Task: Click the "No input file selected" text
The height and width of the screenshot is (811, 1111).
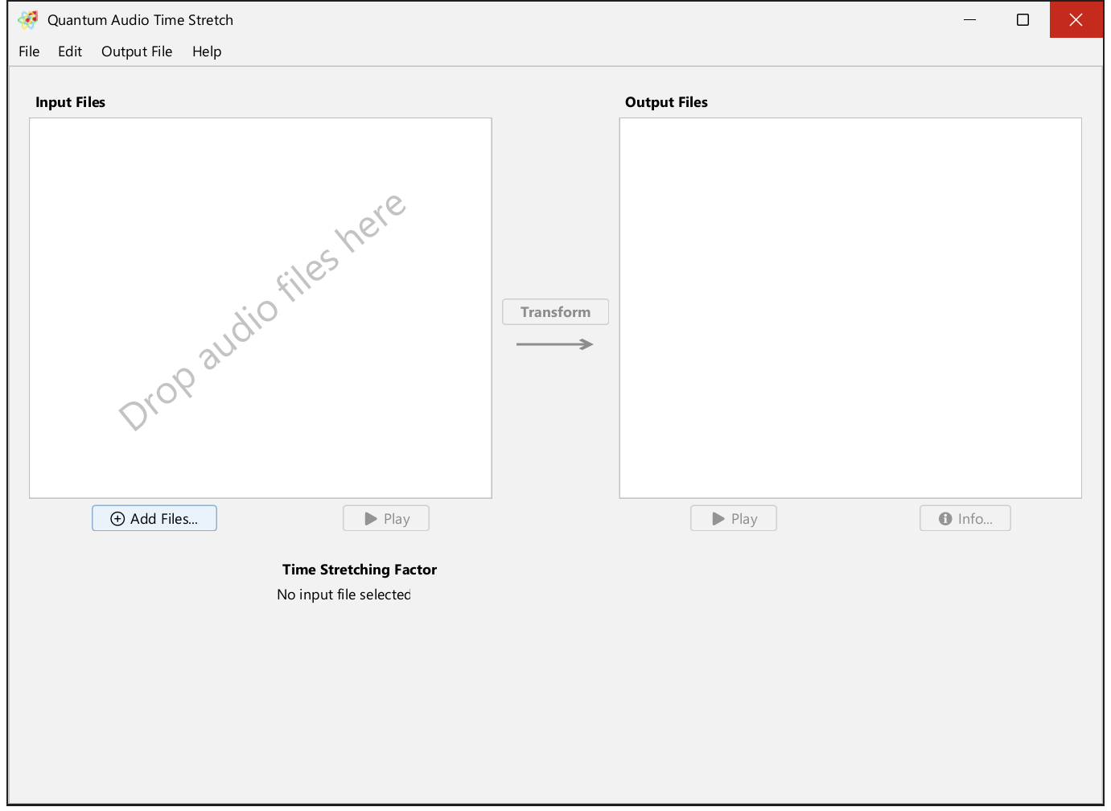Action: (344, 595)
